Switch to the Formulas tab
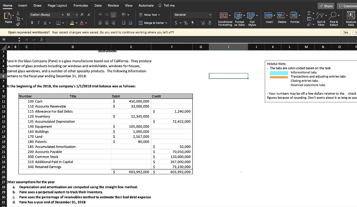The height and width of the screenshot is (207, 357). (x=81, y=6)
